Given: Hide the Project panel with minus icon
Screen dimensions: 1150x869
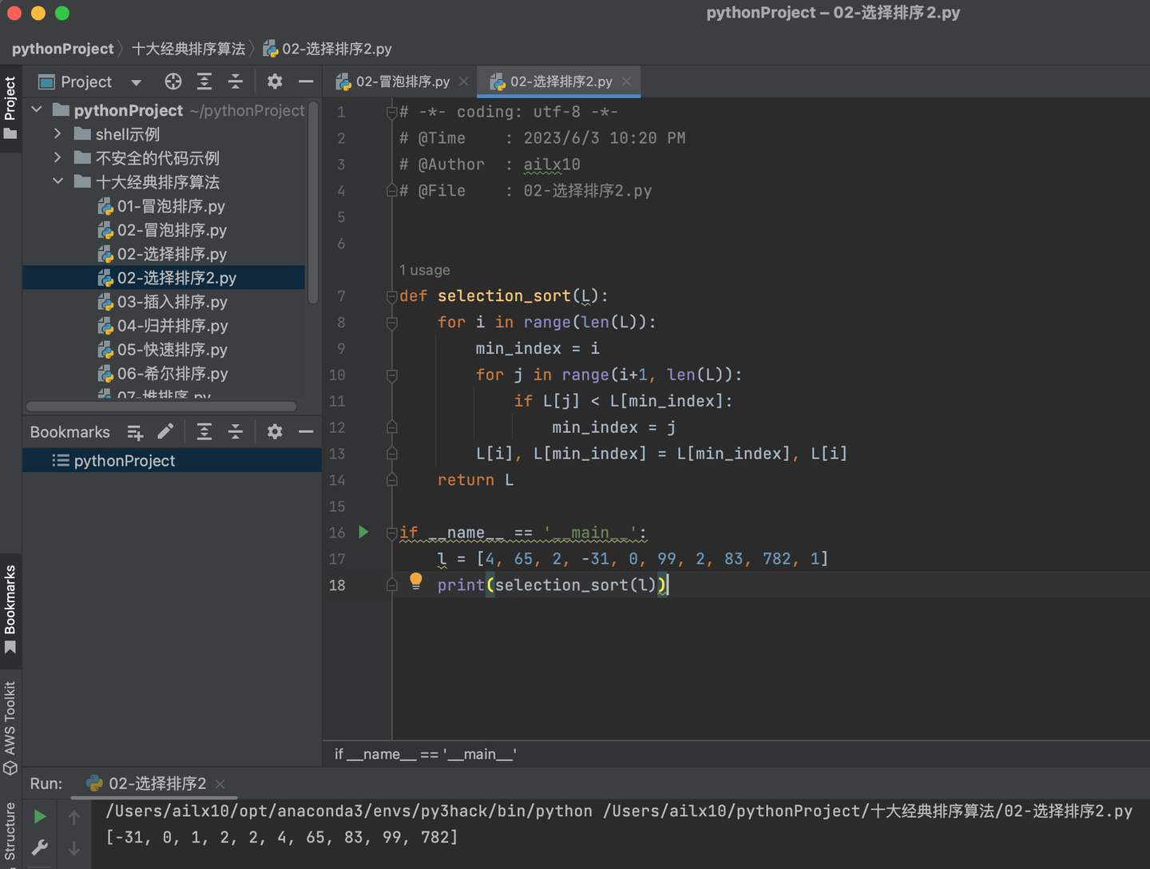Looking at the screenshot, I should pyautogui.click(x=306, y=81).
